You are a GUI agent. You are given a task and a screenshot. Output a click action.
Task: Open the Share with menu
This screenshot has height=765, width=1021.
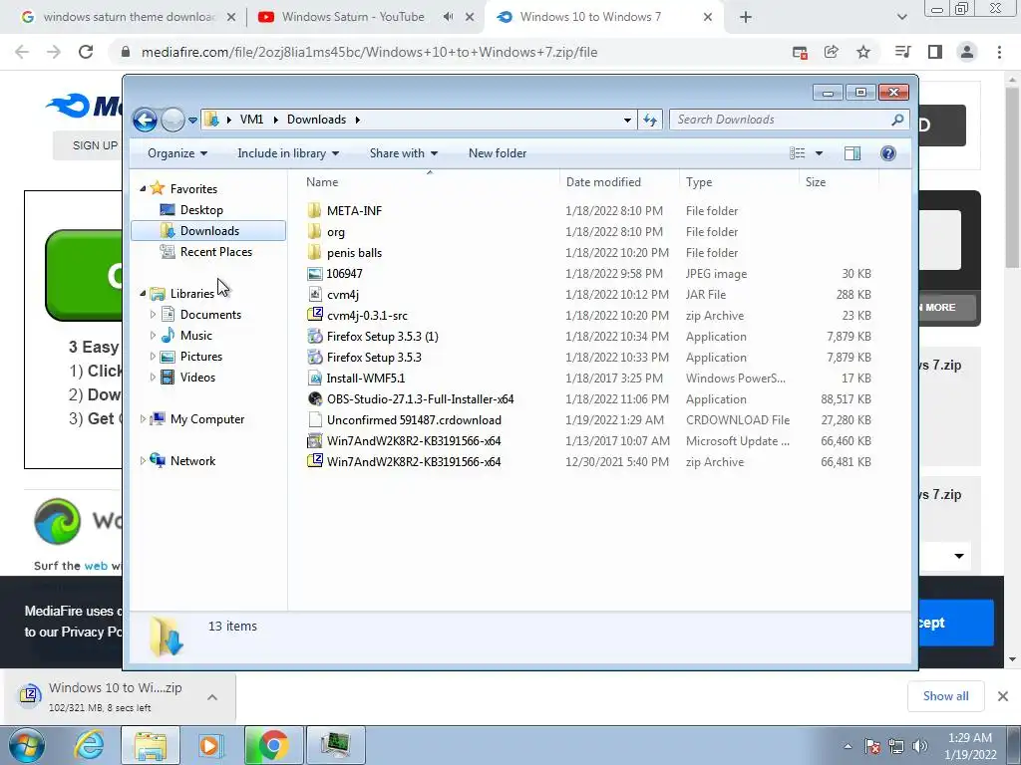coord(404,153)
